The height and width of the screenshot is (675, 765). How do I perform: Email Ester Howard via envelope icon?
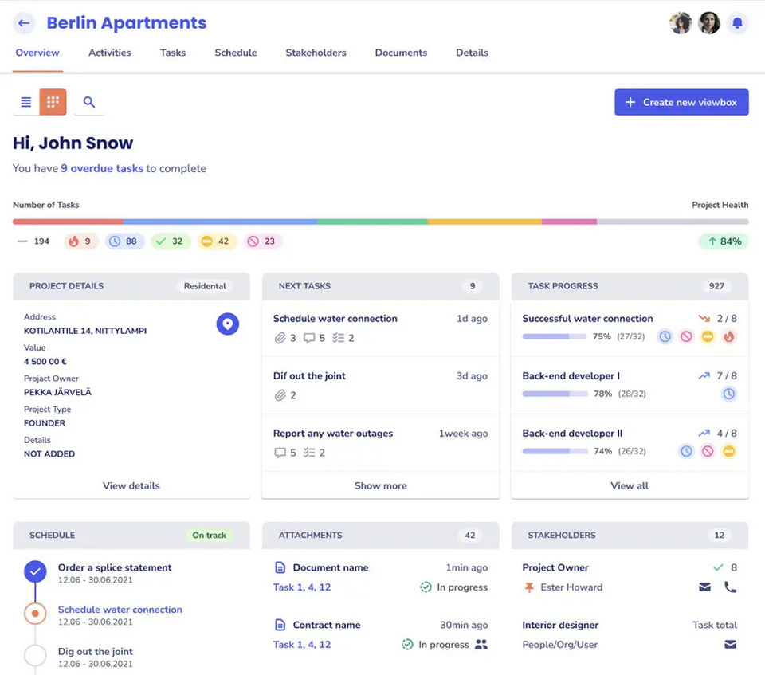pos(704,587)
